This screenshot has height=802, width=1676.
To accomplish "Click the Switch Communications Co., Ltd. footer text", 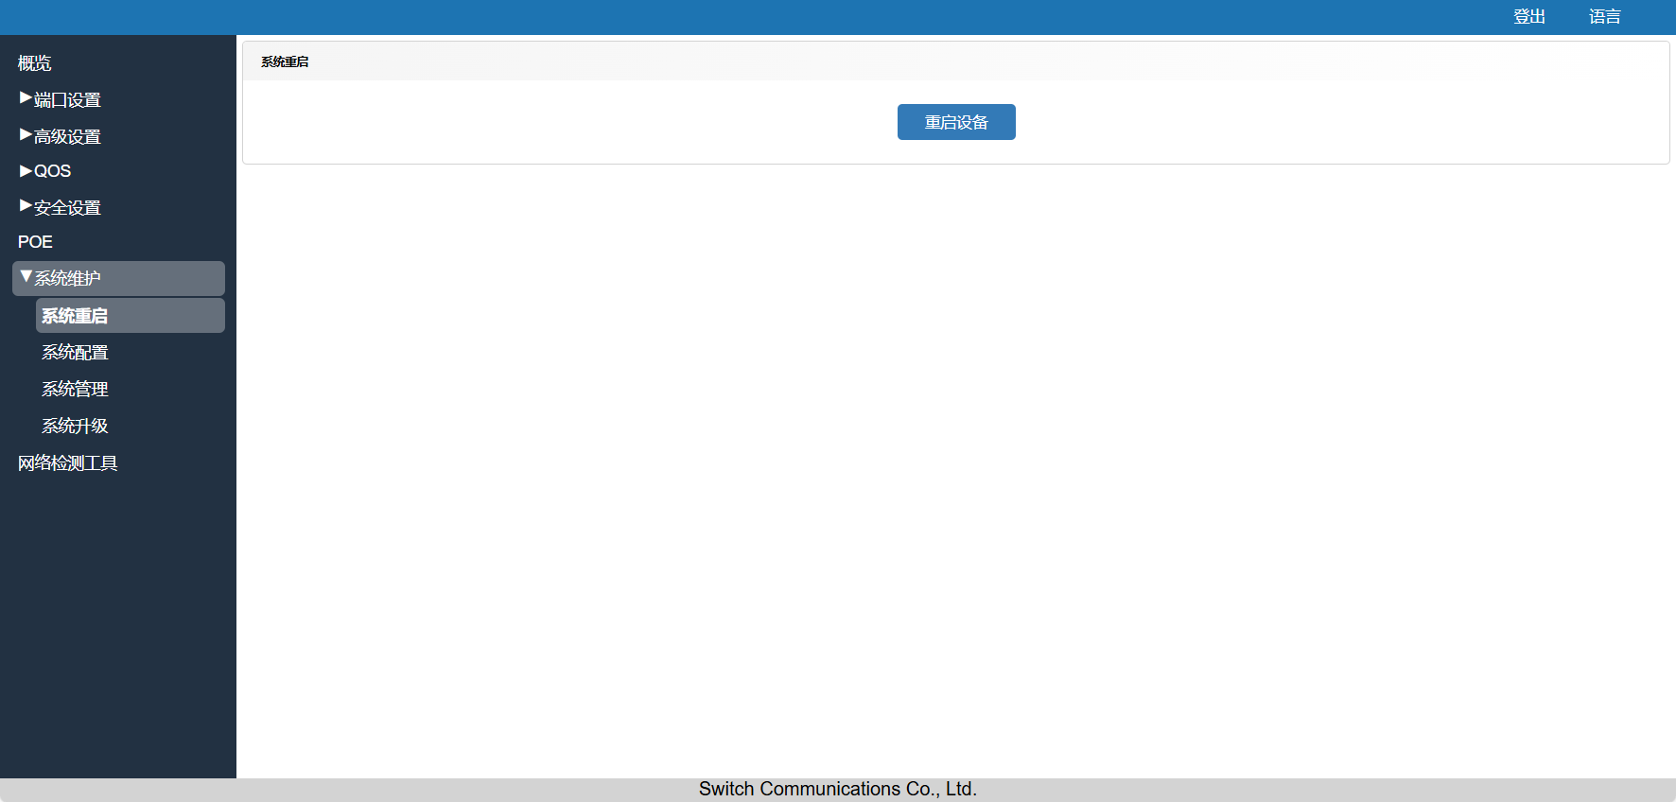I will [x=838, y=789].
